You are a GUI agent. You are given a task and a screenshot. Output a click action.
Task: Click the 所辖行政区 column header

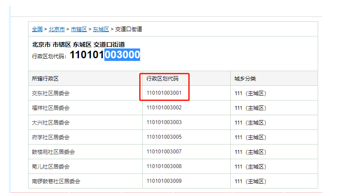pyautogui.click(x=45, y=78)
